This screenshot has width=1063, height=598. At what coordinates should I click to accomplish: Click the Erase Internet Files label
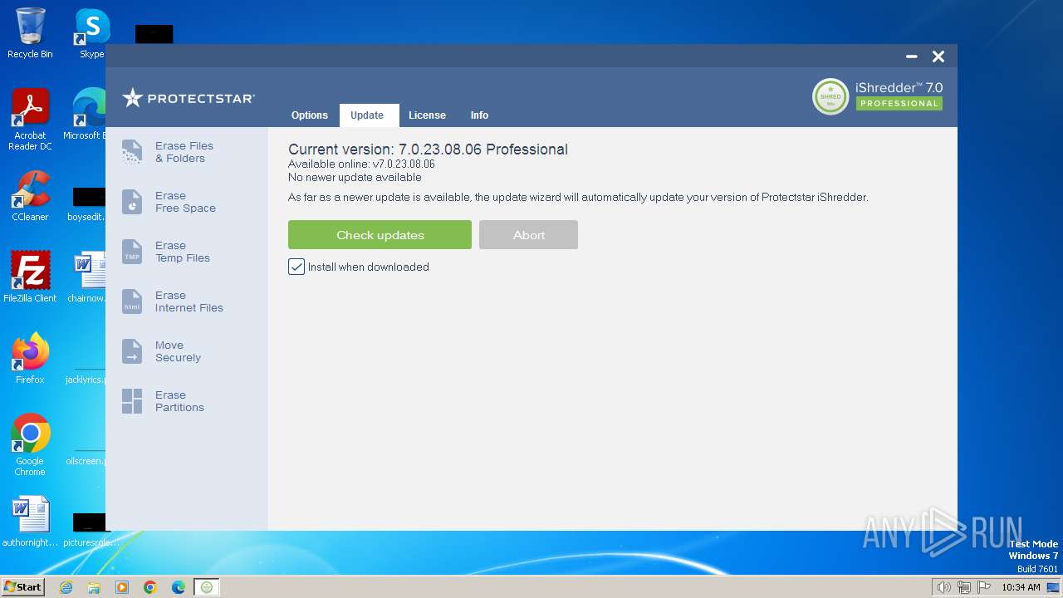coord(189,301)
